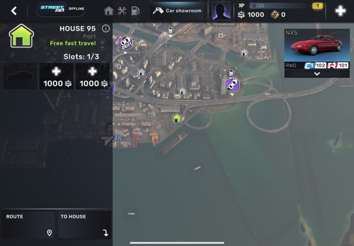Open the player profile avatar
This screenshot has width=354, height=246.
tap(221, 11)
